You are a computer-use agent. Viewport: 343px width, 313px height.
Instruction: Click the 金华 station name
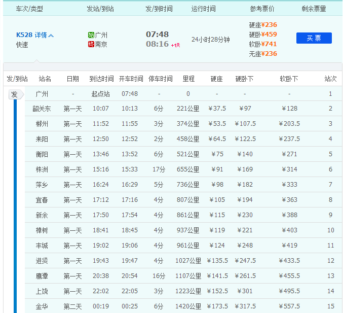(42, 306)
